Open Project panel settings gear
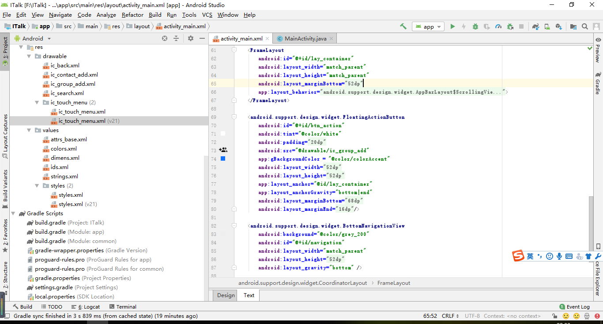The height and width of the screenshot is (324, 603). [191, 38]
